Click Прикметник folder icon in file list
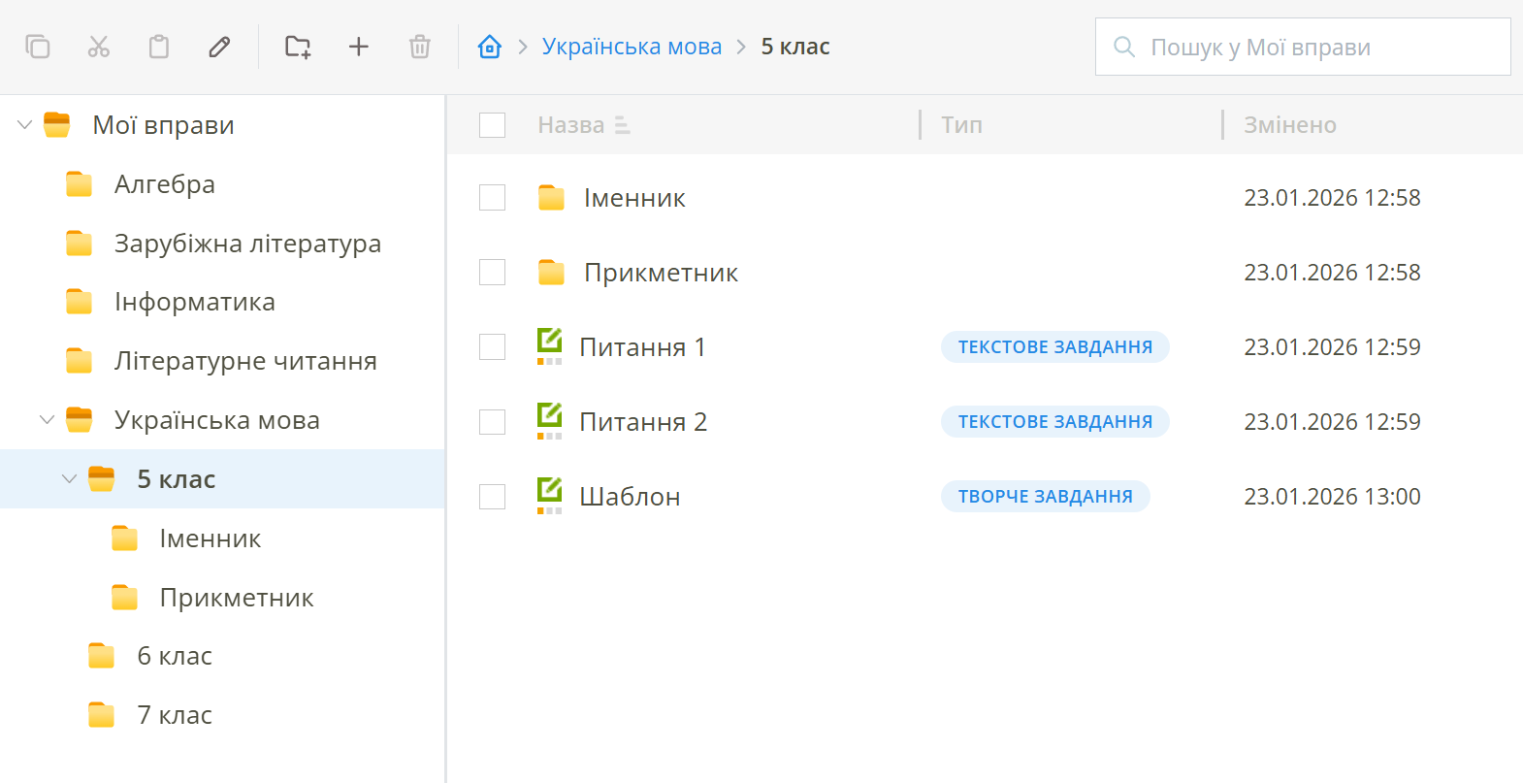The height and width of the screenshot is (783, 1523). click(x=551, y=273)
